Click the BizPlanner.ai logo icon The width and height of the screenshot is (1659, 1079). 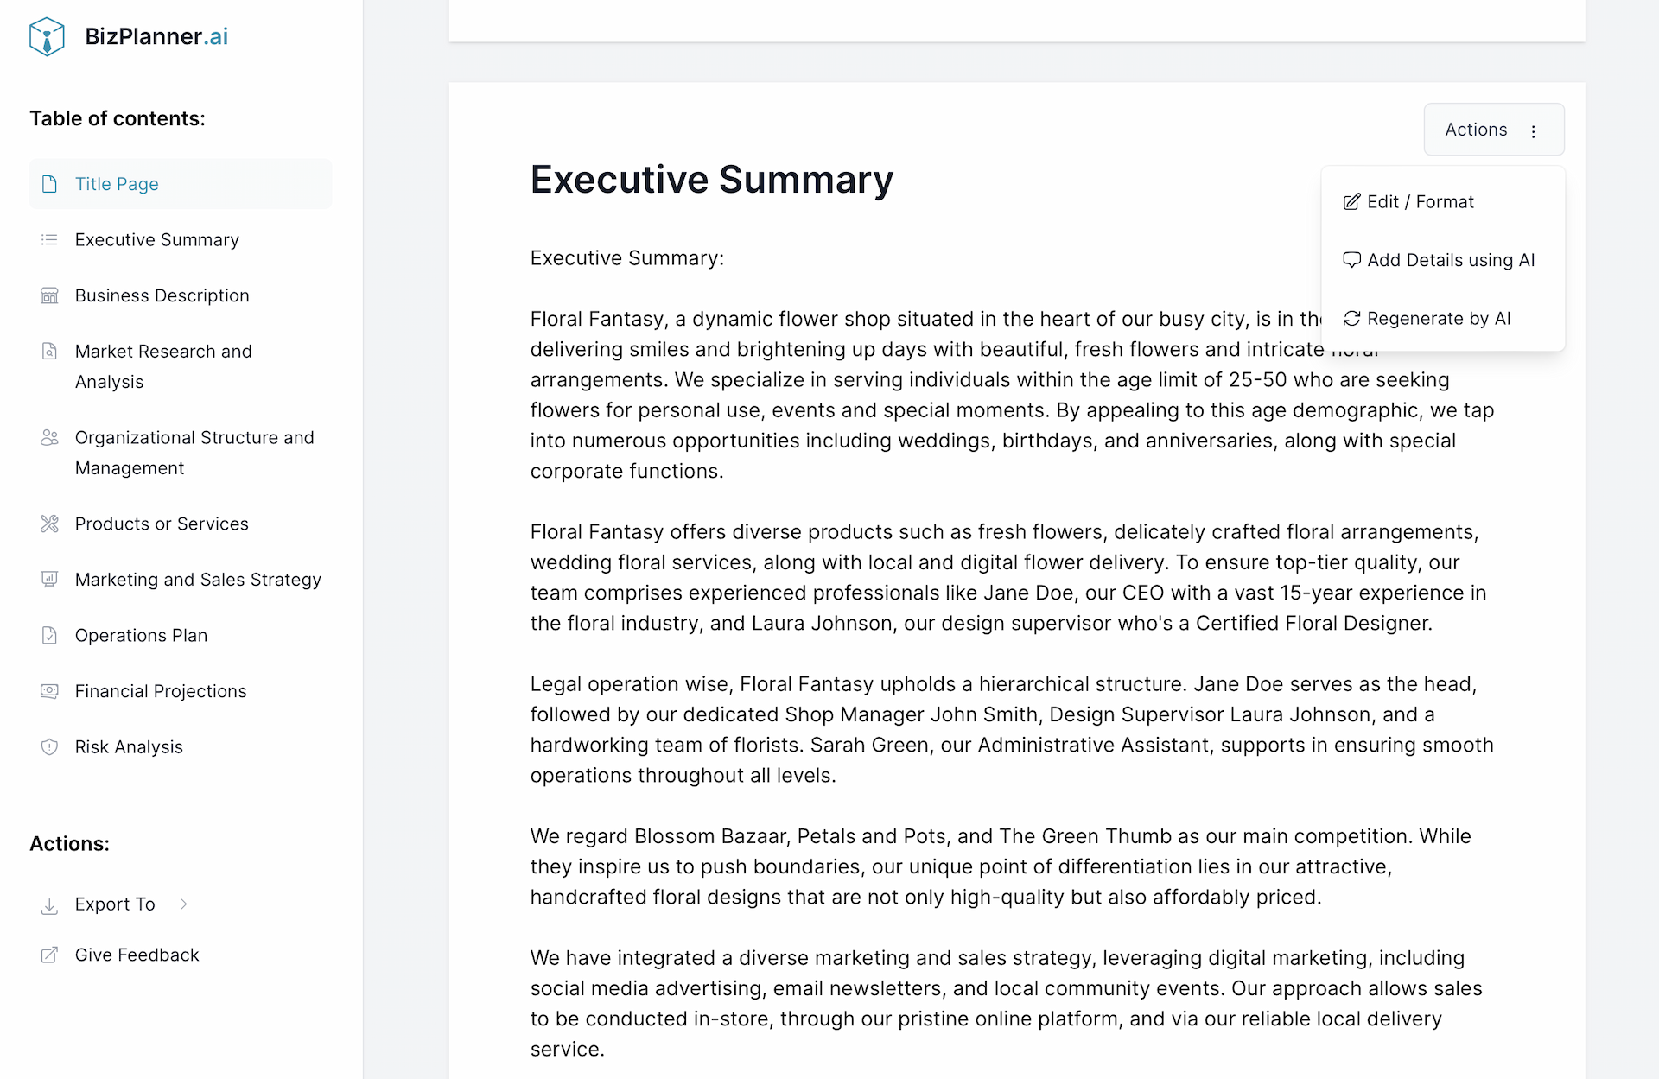tap(47, 36)
